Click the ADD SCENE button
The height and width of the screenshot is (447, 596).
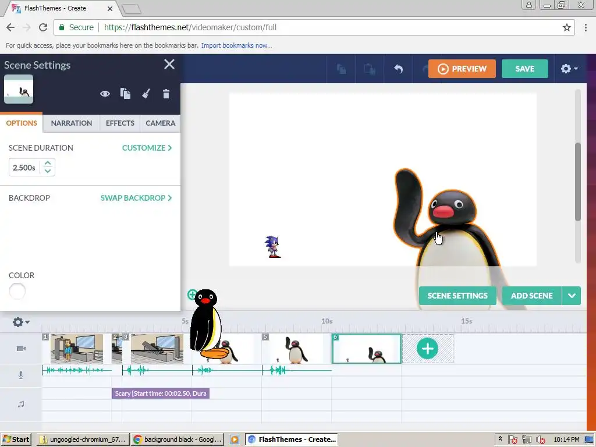[x=531, y=296]
